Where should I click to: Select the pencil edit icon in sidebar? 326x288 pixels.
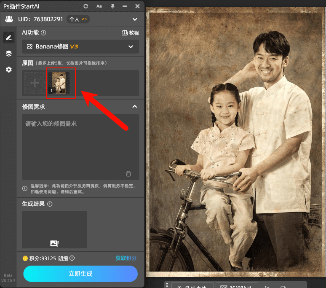(8, 38)
